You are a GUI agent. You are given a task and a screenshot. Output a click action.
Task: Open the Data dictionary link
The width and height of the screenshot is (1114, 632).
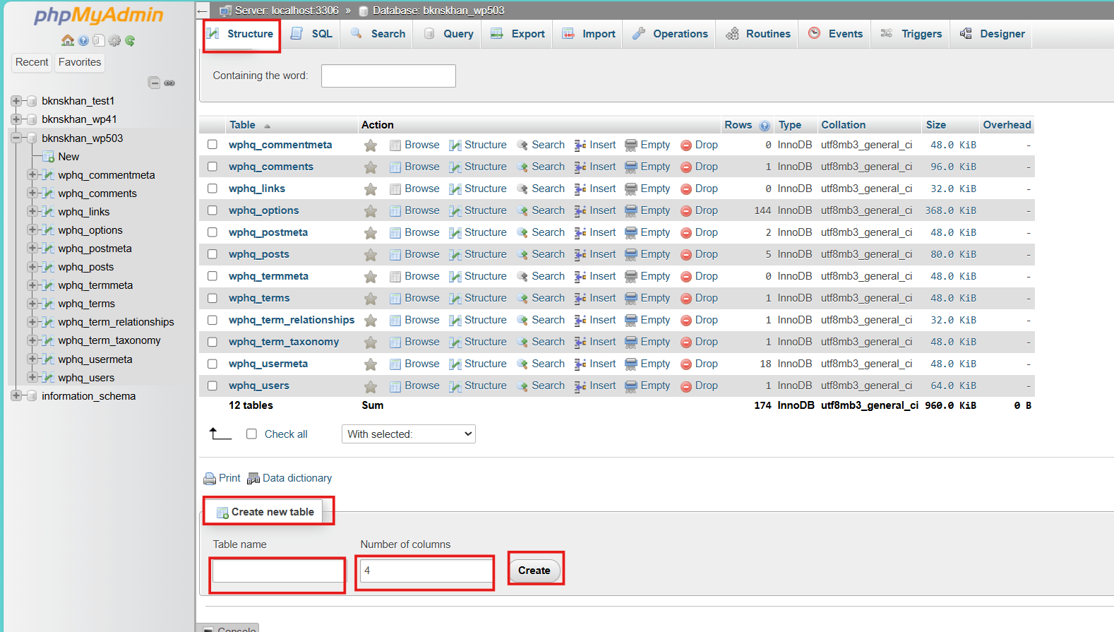click(297, 478)
